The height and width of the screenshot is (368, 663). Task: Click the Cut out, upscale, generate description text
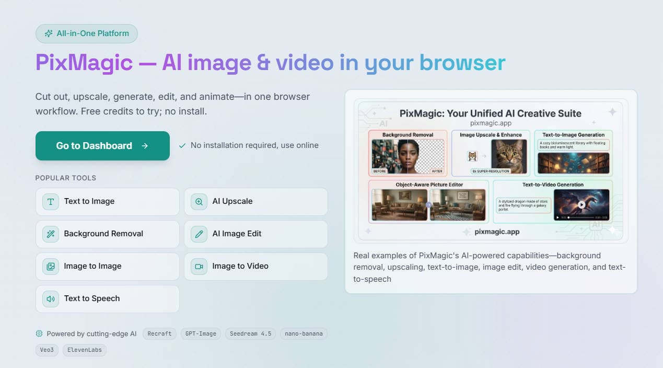click(172, 104)
